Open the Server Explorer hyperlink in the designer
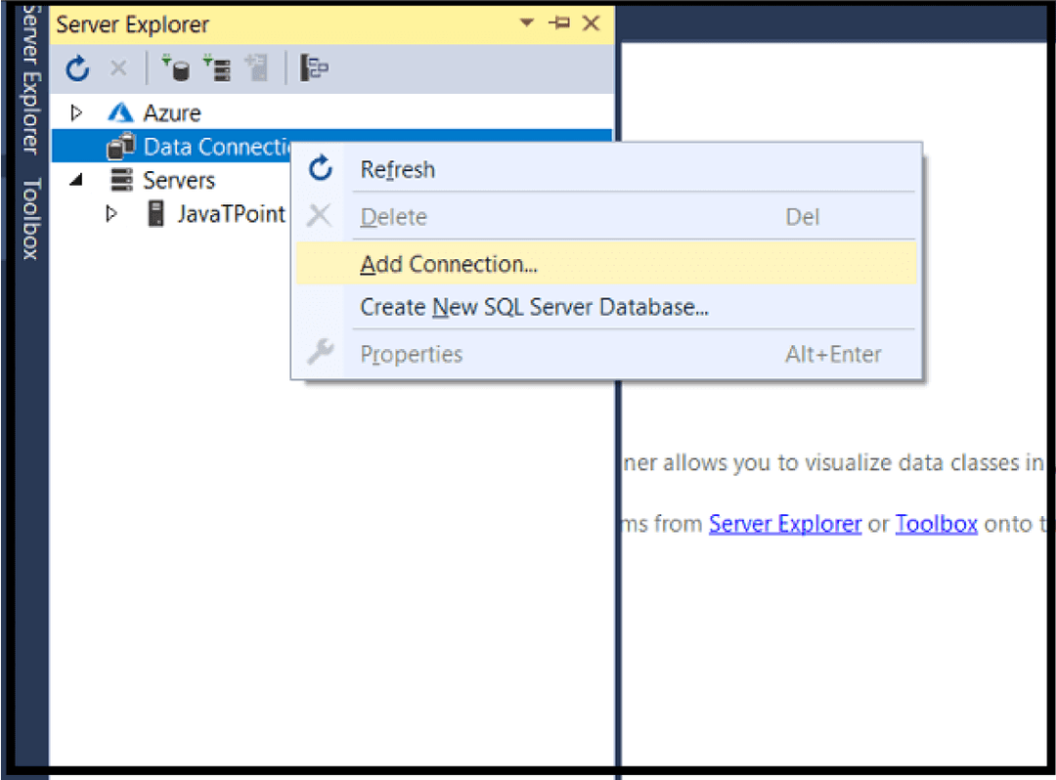 (x=784, y=524)
